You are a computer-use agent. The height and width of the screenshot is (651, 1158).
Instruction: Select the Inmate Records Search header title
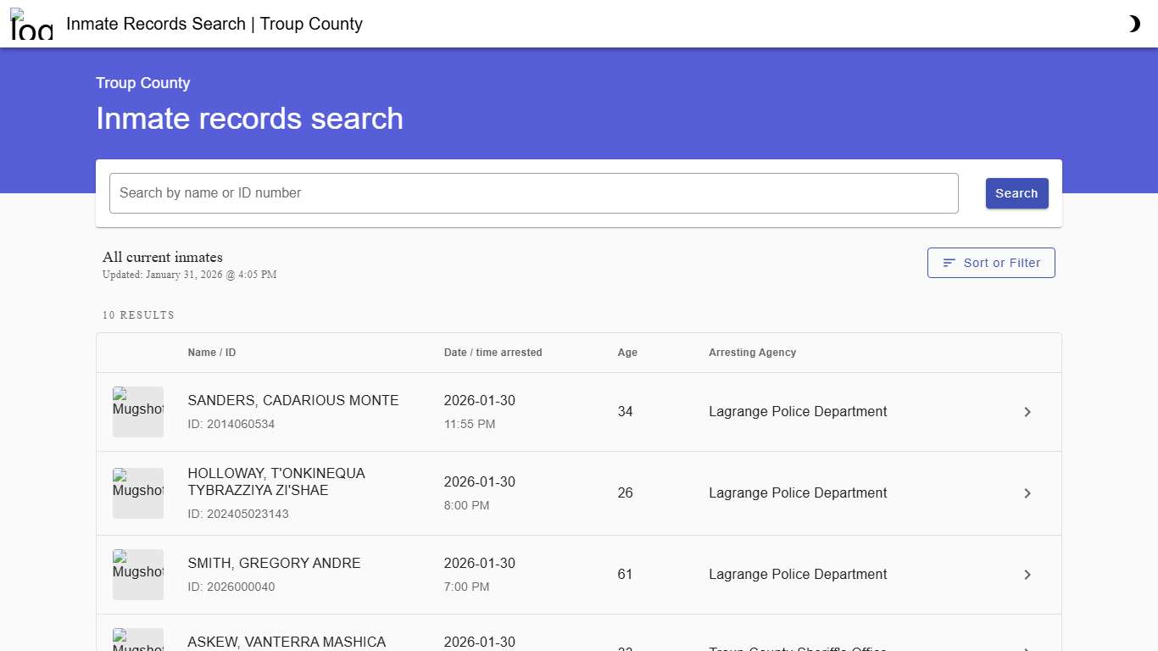tap(214, 24)
